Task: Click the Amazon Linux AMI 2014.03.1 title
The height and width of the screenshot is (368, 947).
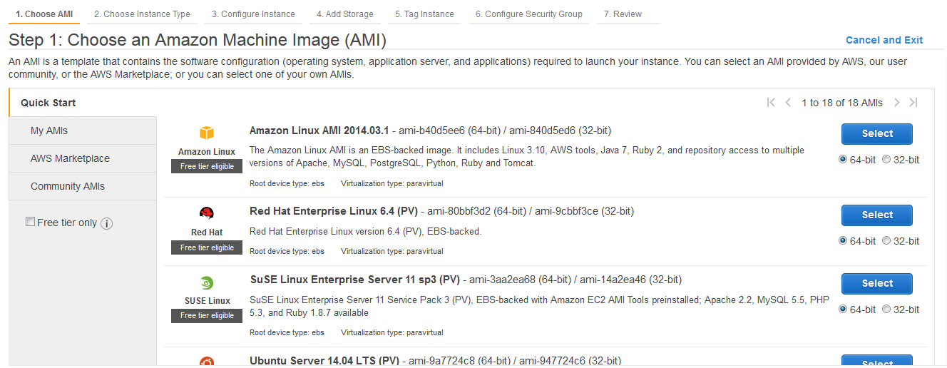Action: [x=319, y=131]
